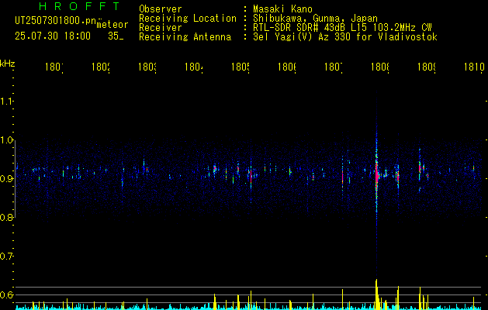Click the 1810 time axis marker

474,67
